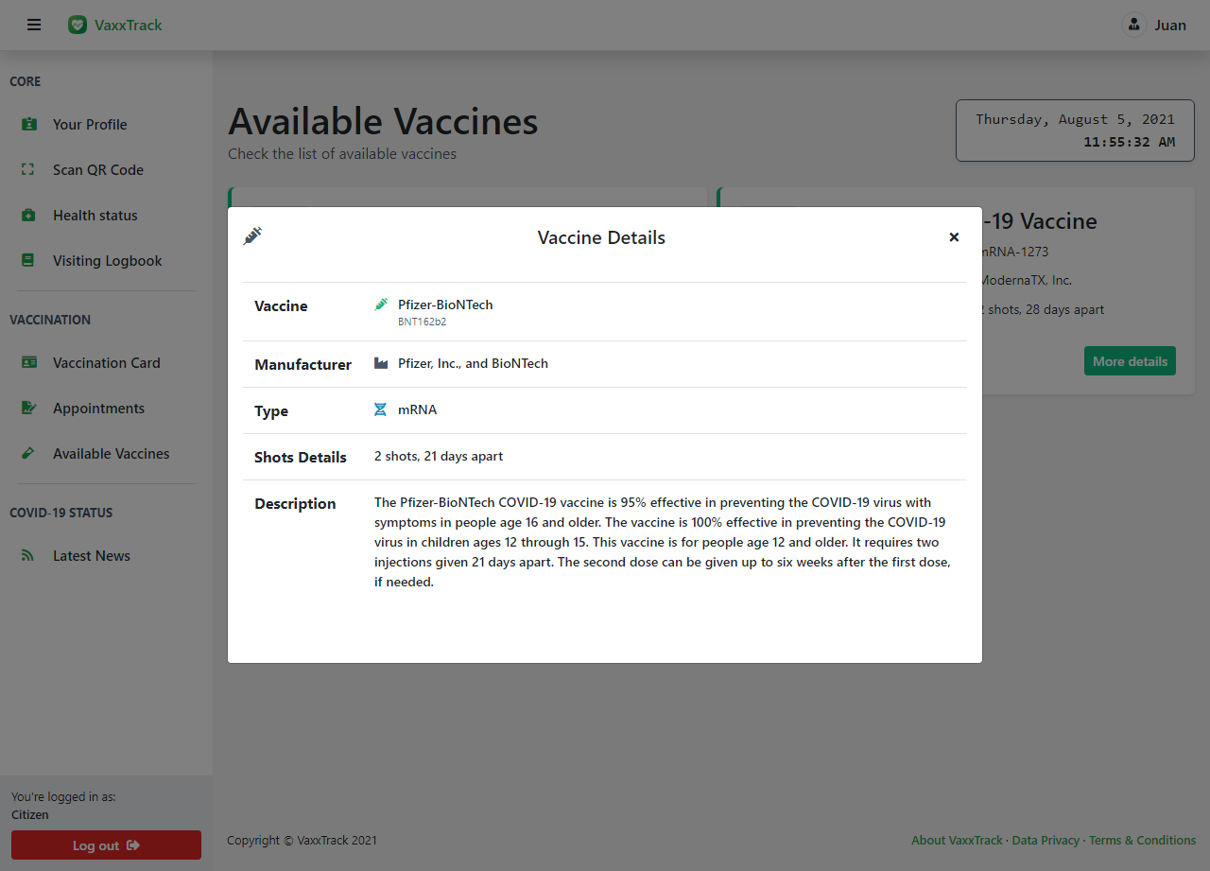Click the Health status medkit icon

[28, 215]
